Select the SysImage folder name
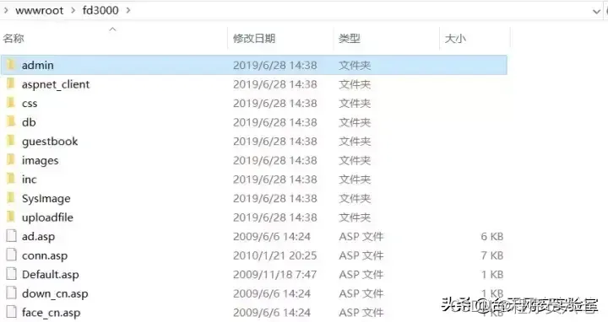The height and width of the screenshot is (322, 608). (x=46, y=199)
